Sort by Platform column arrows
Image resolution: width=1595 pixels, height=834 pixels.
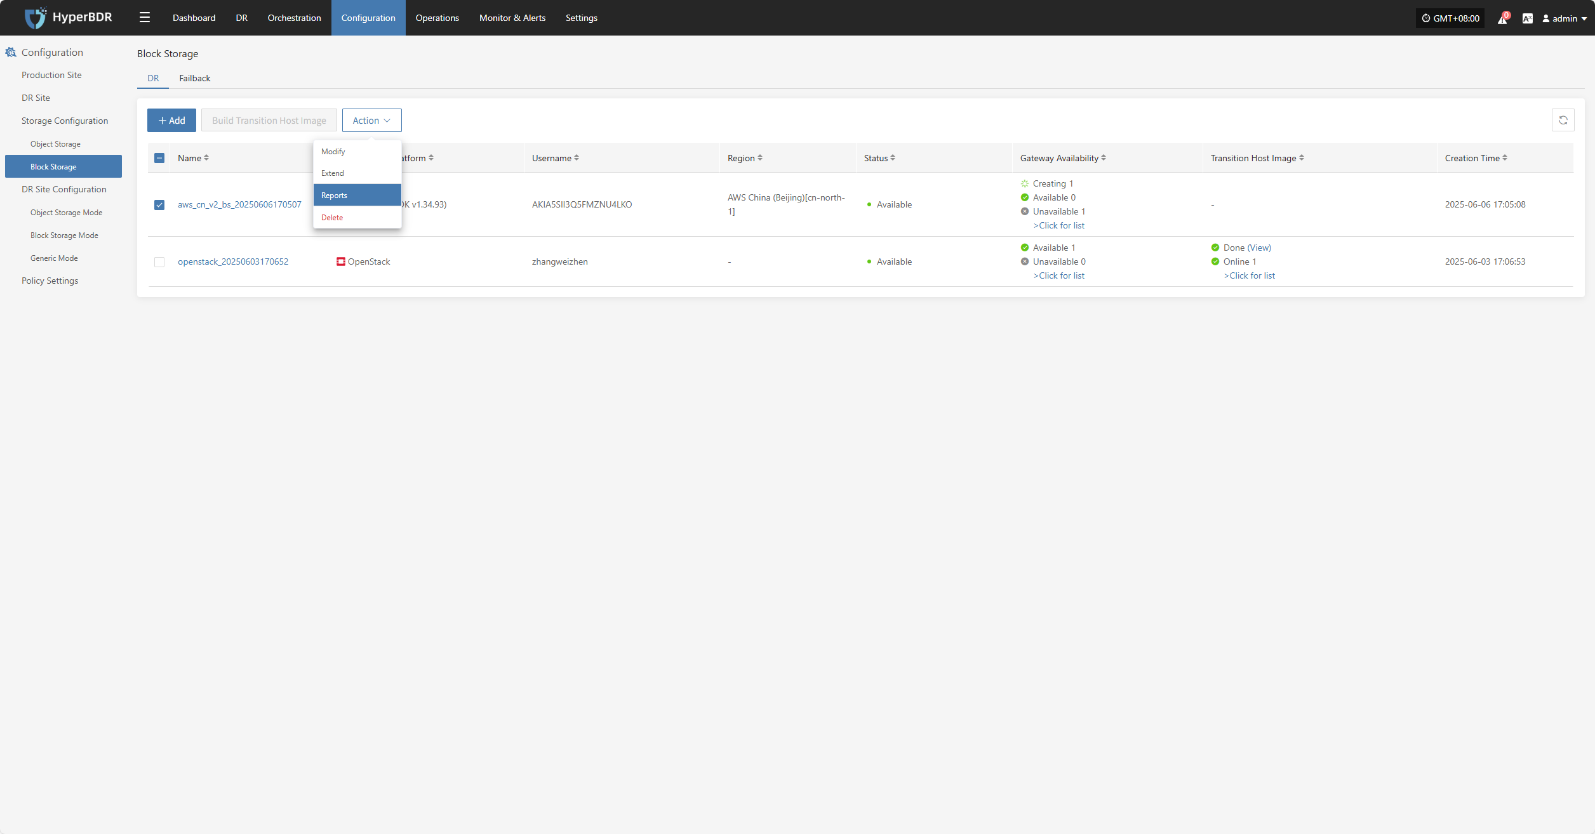pyautogui.click(x=431, y=158)
